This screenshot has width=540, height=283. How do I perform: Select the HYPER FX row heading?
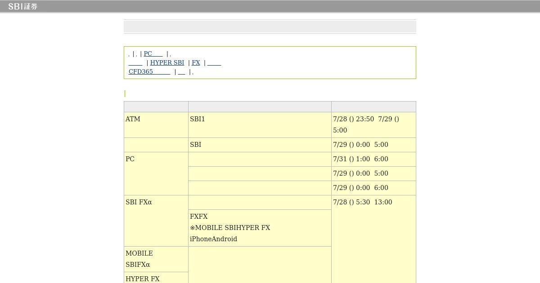click(156, 278)
